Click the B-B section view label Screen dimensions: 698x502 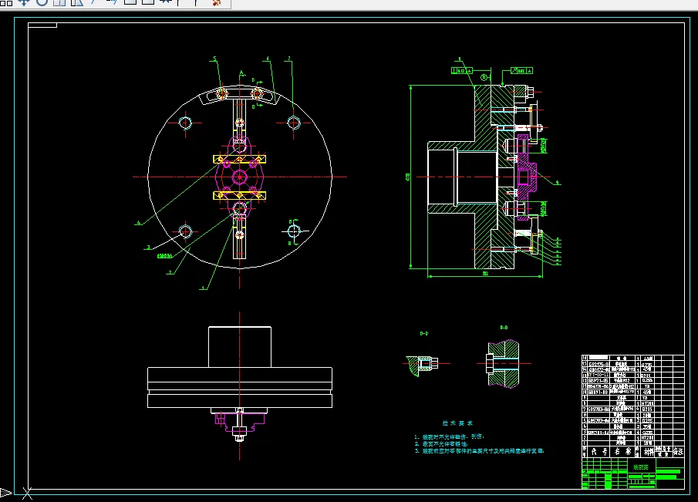[504, 328]
